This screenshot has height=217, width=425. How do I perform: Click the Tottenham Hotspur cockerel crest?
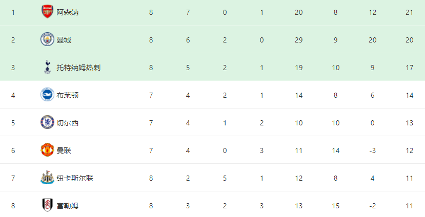pos(48,67)
